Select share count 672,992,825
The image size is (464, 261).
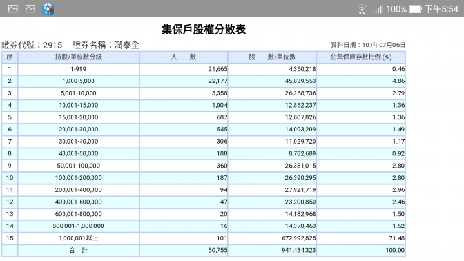(x=298, y=238)
